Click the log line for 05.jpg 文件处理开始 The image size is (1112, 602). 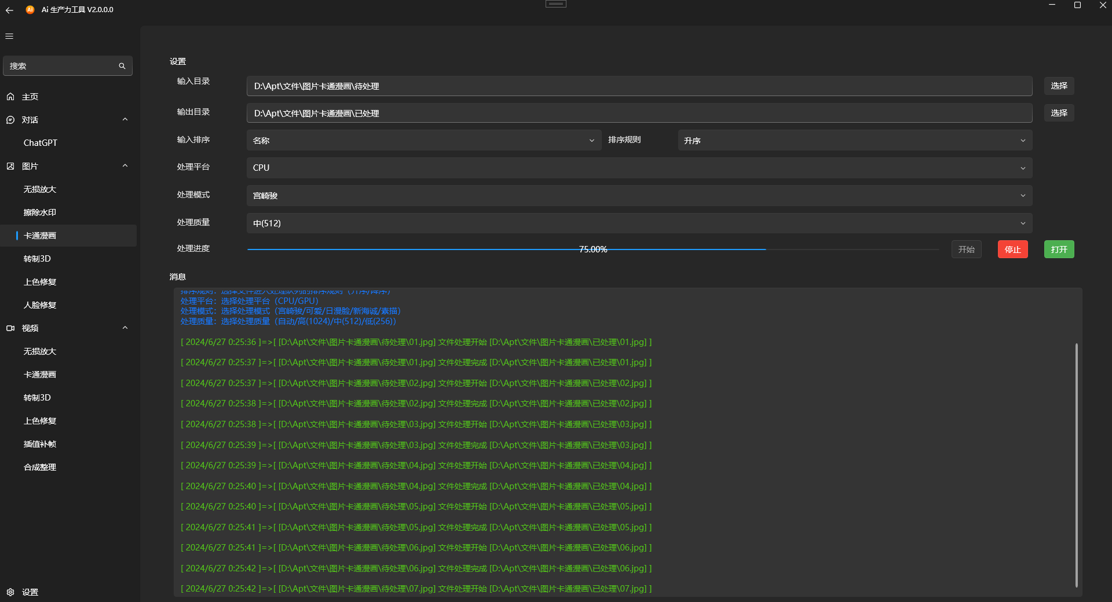(x=416, y=506)
